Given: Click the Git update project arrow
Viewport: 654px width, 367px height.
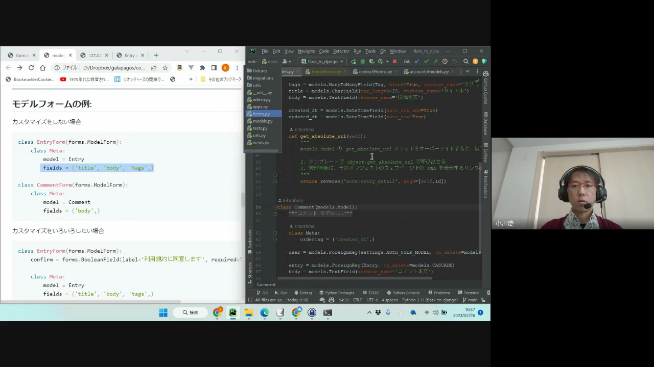Looking at the screenshot, I should coord(417,62).
